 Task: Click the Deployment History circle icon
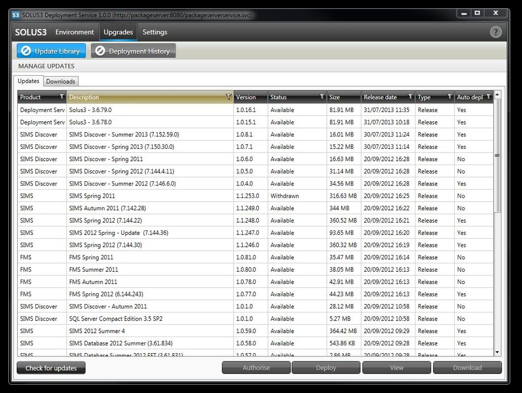click(x=100, y=51)
